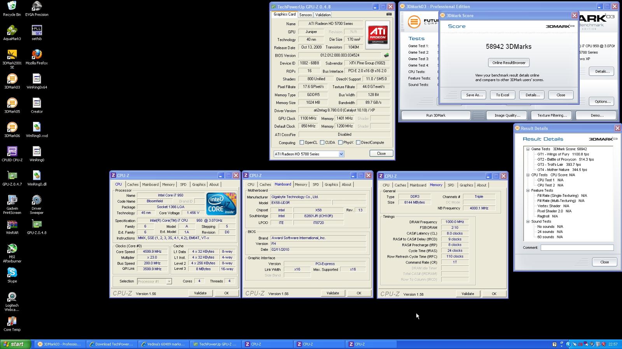Enable the OpenCL checkbox in GPU-Z
Image resolution: width=622 pixels, height=349 pixels.
point(302,142)
